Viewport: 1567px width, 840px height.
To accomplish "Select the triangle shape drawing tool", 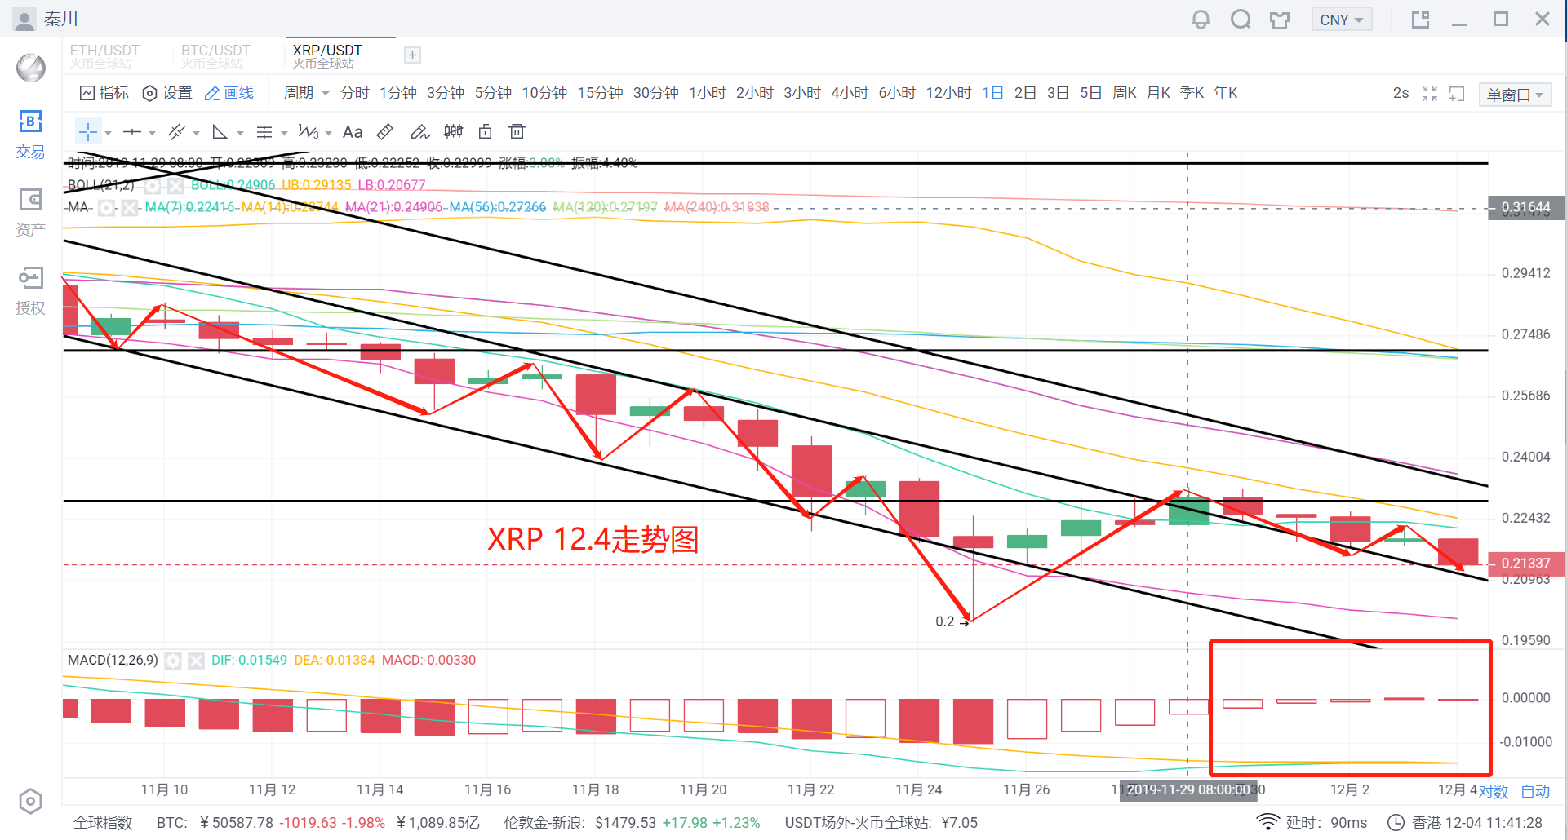I will tap(220, 131).
